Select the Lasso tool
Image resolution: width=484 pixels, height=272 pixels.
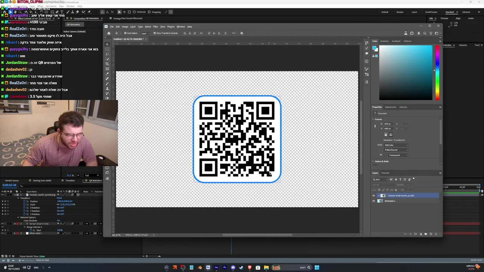coord(107,54)
